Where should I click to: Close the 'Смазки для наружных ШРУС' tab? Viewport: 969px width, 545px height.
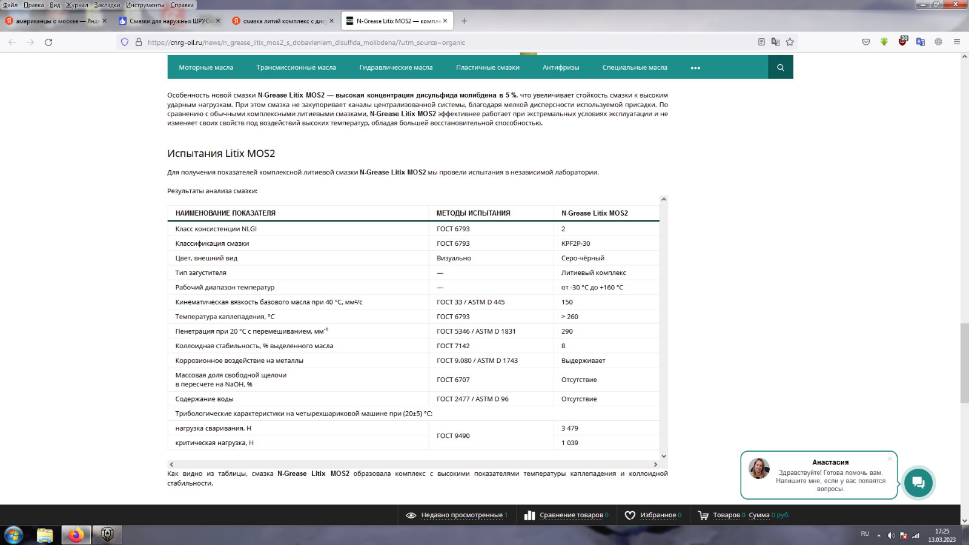click(x=218, y=21)
